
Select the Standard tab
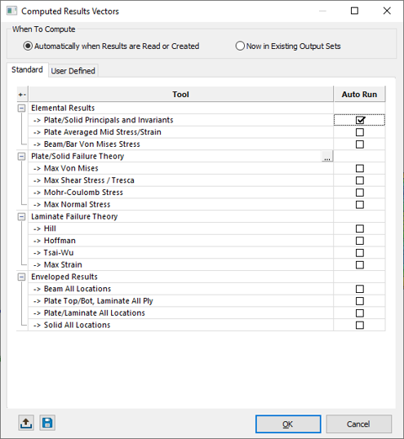(x=27, y=69)
